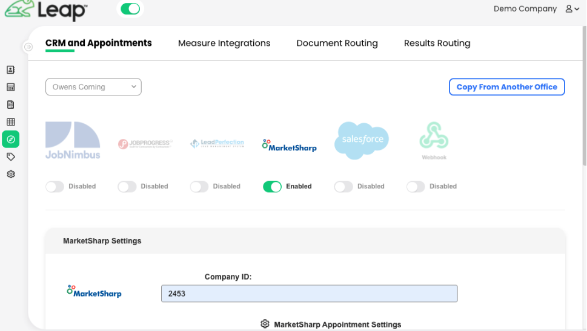Switch to CRM and Appointments tab
This screenshot has width=587, height=331.
point(99,43)
